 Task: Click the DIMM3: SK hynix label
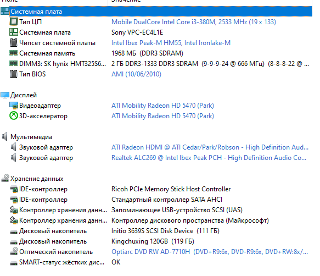(x=63, y=63)
